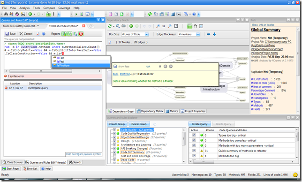
Task: Click the green sync arrows in the top toolbar
Action: coord(150,14)
